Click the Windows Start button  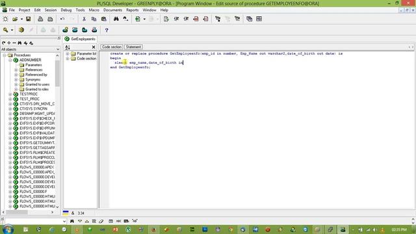click(x=8, y=229)
